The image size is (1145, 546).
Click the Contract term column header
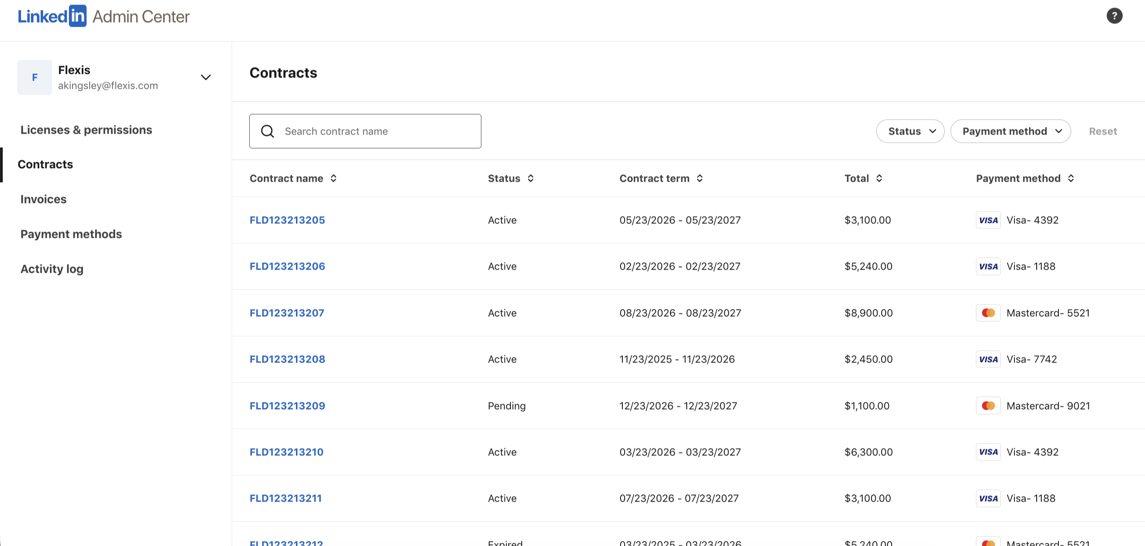655,179
